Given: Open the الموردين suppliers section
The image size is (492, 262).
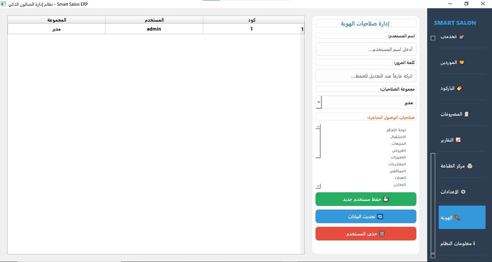Looking at the screenshot, I should tap(462, 62).
